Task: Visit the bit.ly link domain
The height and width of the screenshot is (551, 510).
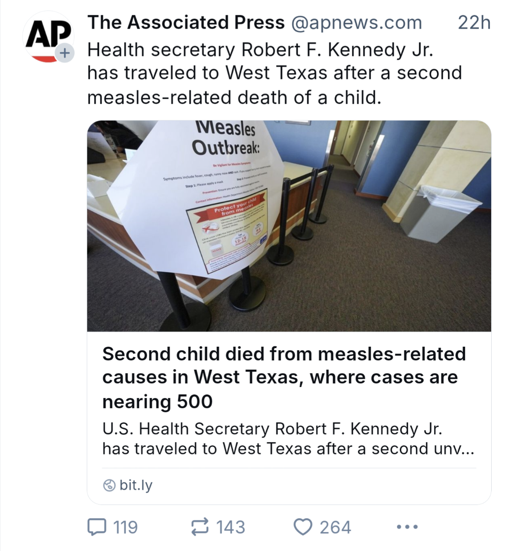Action: click(136, 485)
